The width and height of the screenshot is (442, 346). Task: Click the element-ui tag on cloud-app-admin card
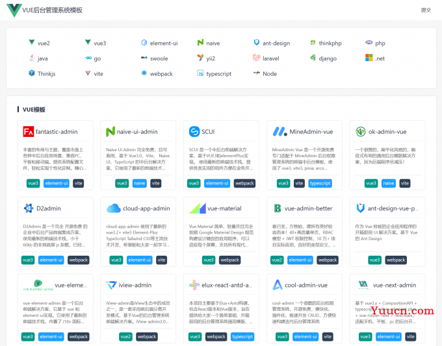pos(140,260)
